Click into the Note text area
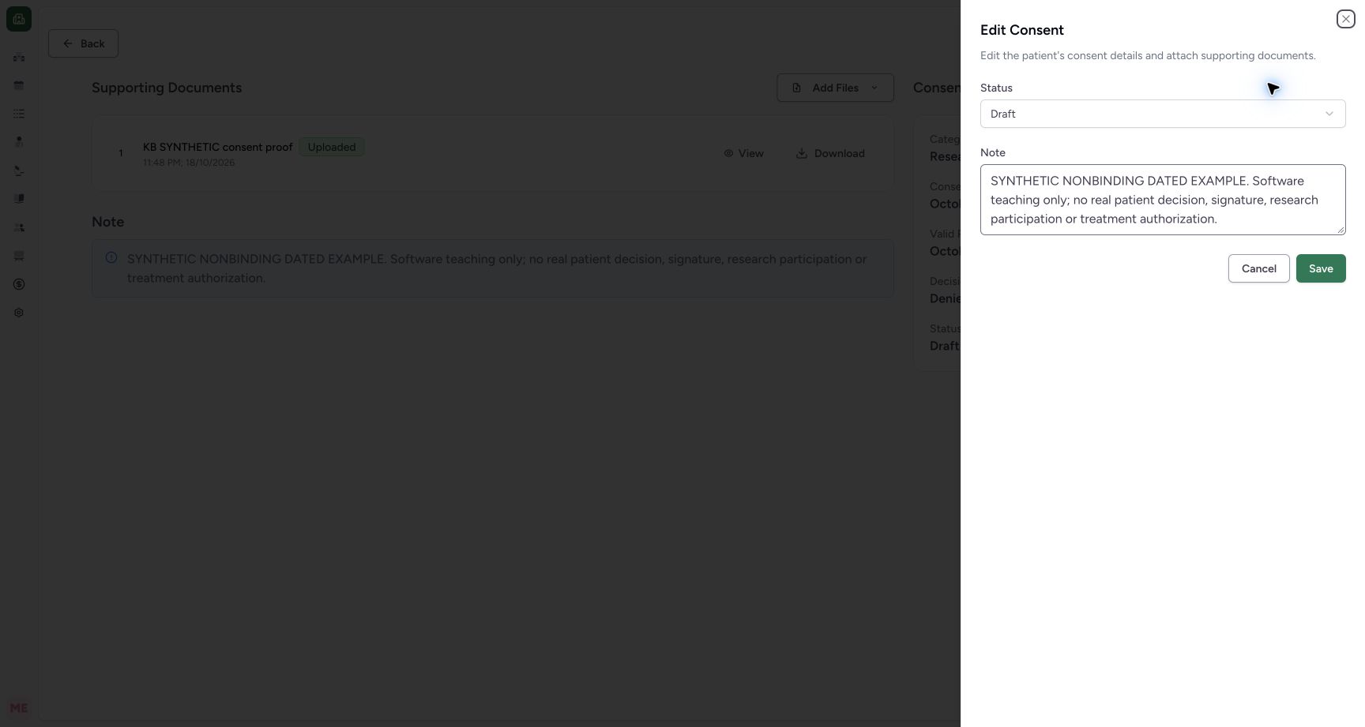Image resolution: width=1365 pixels, height=727 pixels. [1163, 200]
